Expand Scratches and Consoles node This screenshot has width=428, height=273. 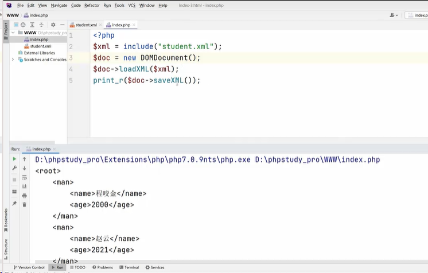click(x=13, y=60)
